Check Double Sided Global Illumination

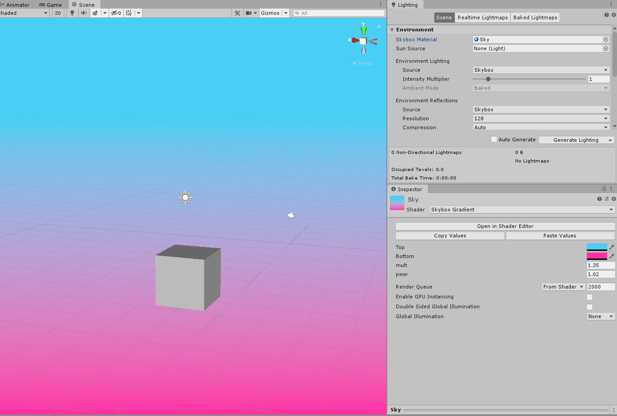point(590,307)
